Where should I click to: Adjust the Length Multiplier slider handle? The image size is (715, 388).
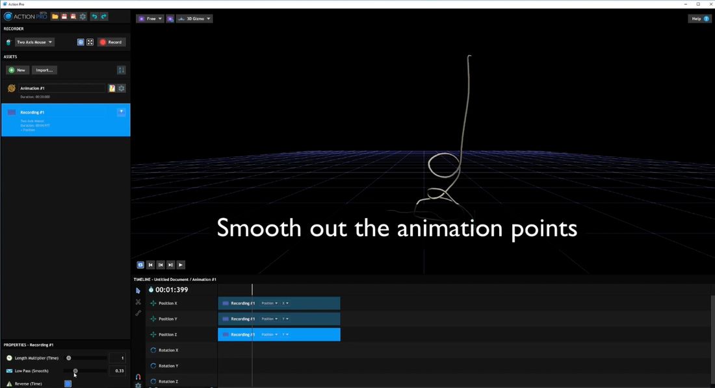pyautogui.click(x=69, y=358)
